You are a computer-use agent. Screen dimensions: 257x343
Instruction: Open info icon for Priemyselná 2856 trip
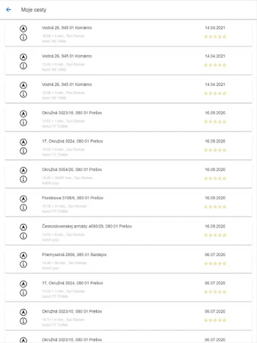point(23,264)
